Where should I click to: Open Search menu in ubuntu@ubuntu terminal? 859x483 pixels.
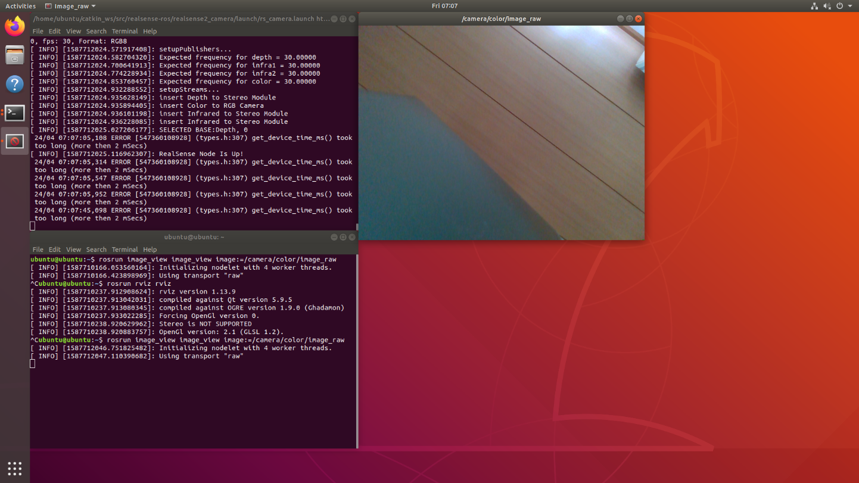pos(96,250)
